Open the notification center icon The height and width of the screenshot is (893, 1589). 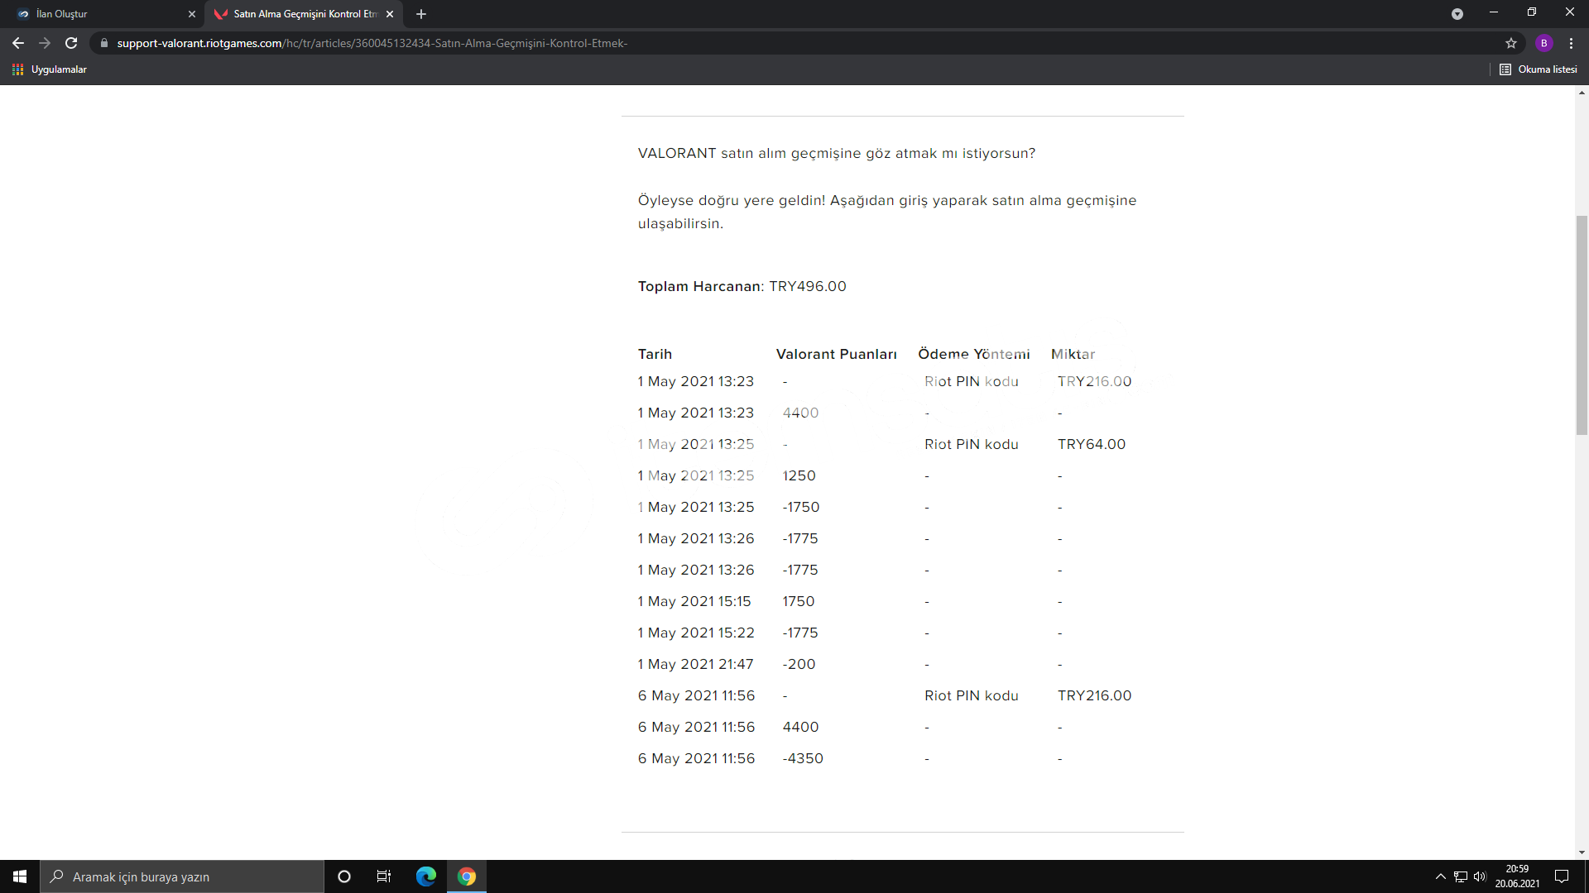(1562, 876)
